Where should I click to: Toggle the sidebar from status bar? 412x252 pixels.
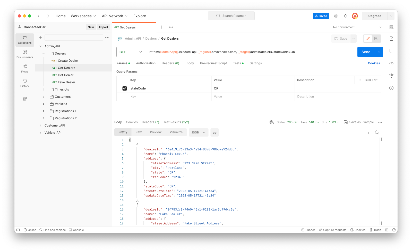coord(18,230)
